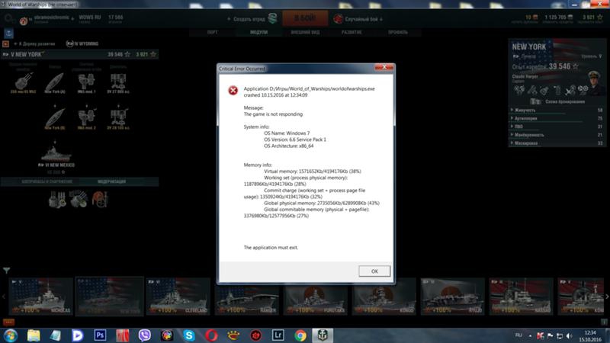Select the New York (B) hull icon
610x343 pixels.
[53, 114]
